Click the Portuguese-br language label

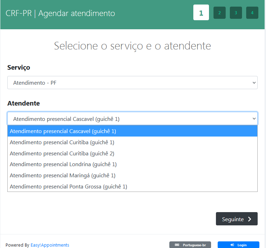coord(194,245)
